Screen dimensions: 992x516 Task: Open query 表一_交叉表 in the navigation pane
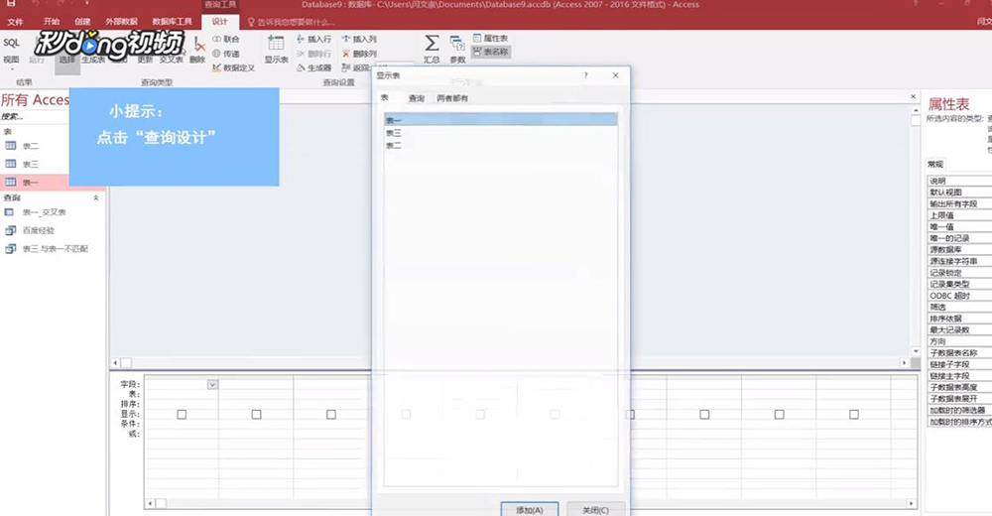(45, 212)
